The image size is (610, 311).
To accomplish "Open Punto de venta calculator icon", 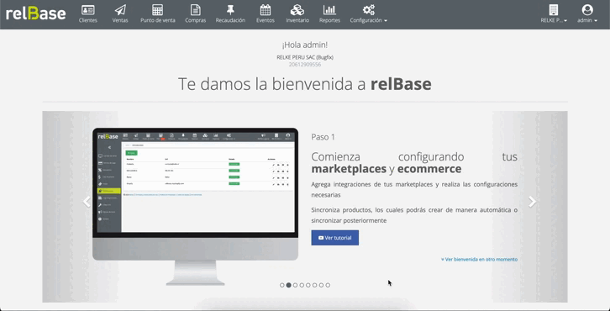I will [158, 10].
